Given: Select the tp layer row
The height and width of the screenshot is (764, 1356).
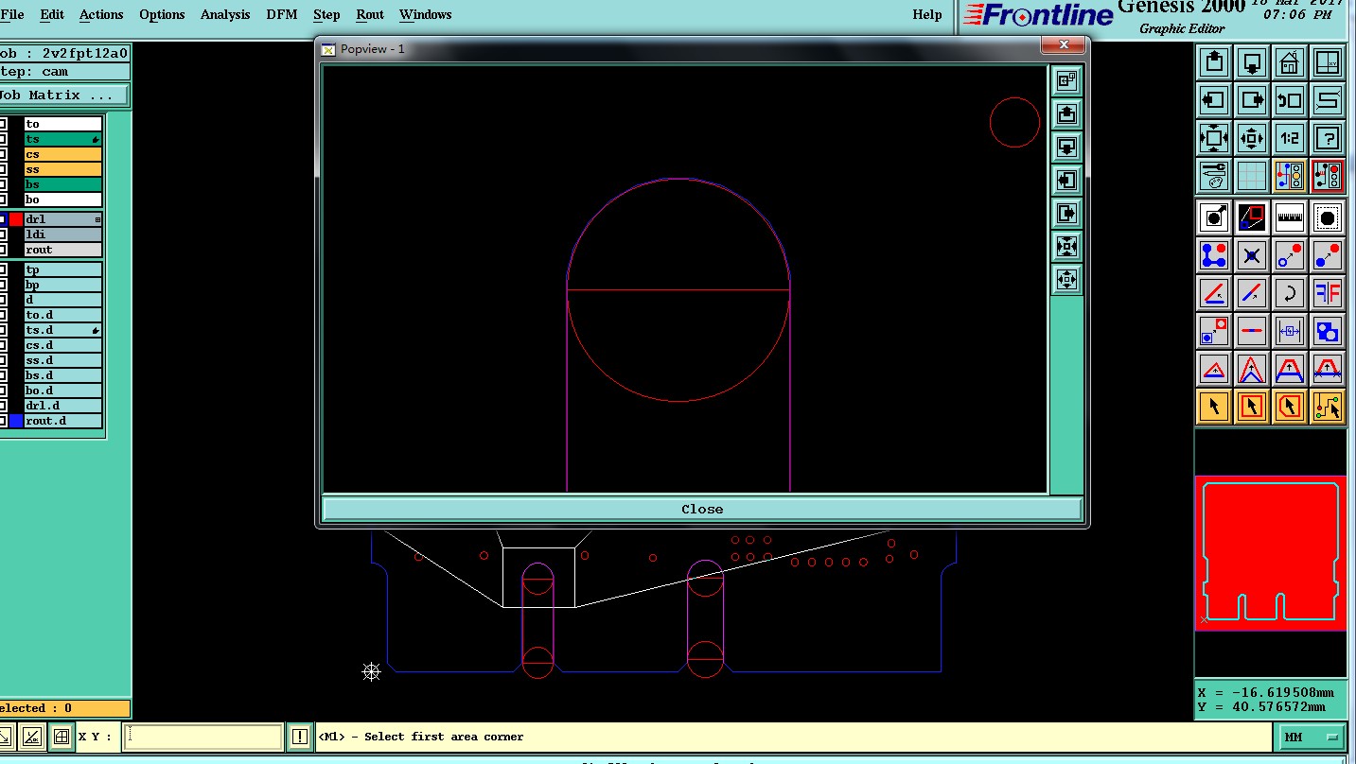Looking at the screenshot, I should point(63,269).
